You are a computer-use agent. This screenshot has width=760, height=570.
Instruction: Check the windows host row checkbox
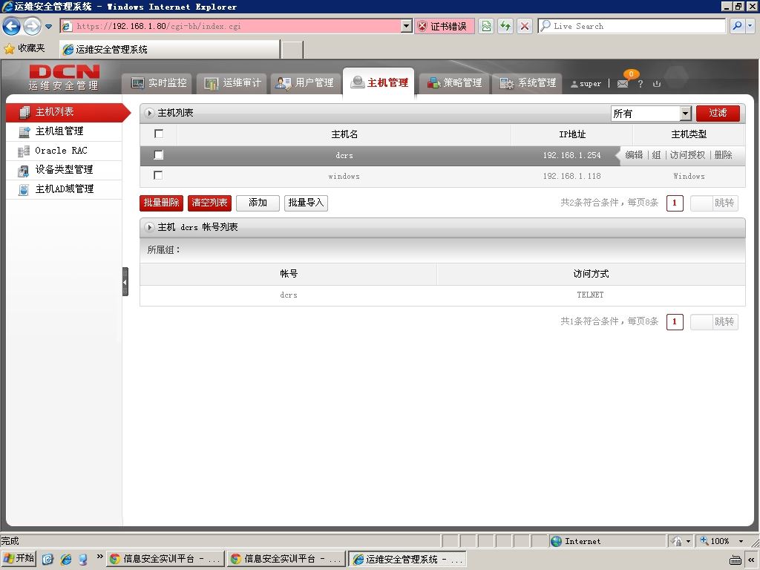pyautogui.click(x=158, y=175)
